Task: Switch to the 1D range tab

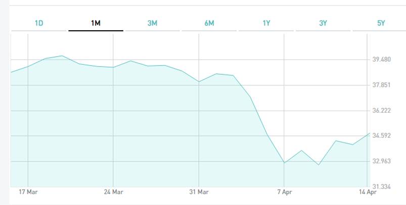Action: (39, 23)
